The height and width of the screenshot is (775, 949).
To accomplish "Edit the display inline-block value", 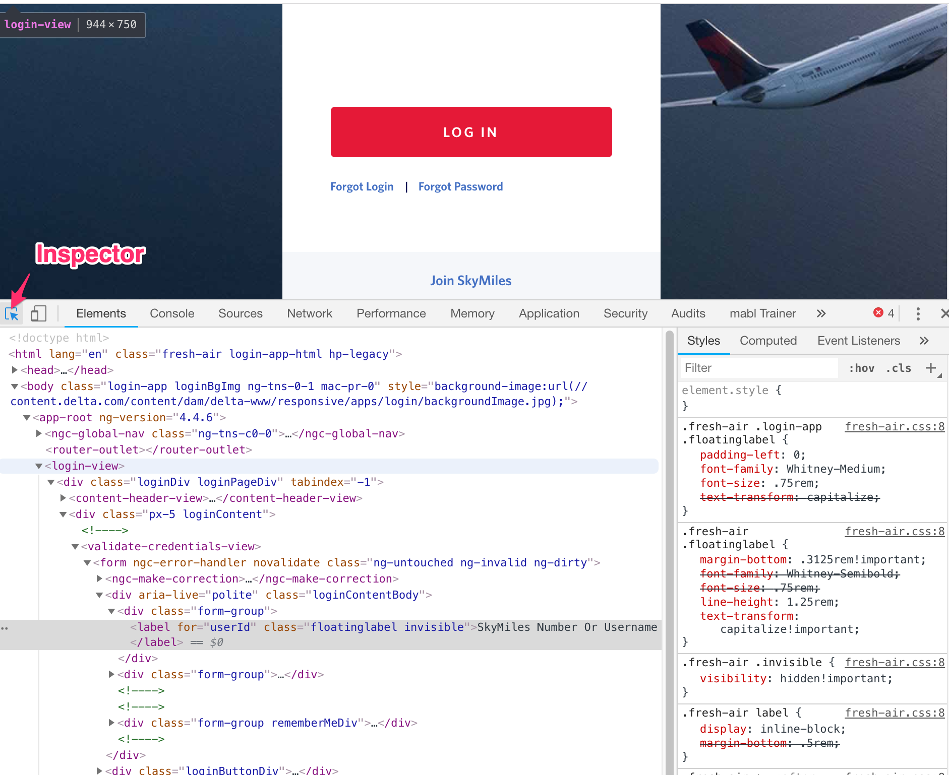I will [800, 729].
